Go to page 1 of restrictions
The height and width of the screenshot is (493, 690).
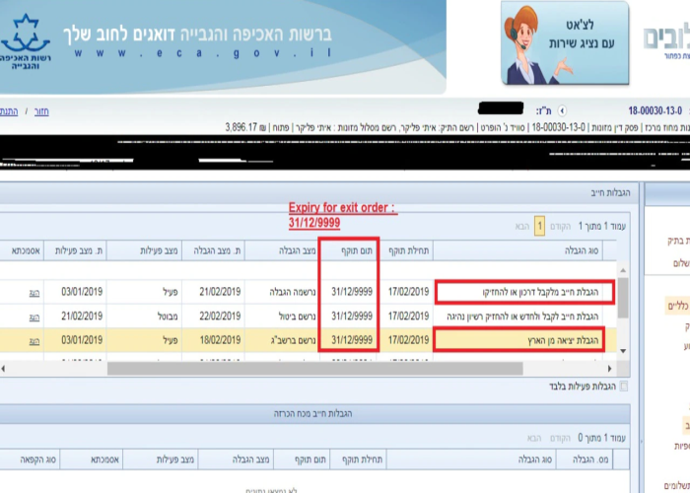tap(539, 226)
